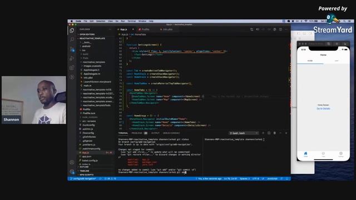Image resolution: width=356 pixels, height=200 pixels.
Task: Collapse the ios folder
Action: click(x=84, y=51)
